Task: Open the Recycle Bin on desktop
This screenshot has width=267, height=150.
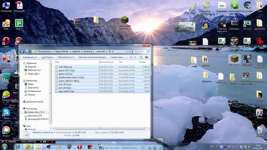Action: click(260, 131)
